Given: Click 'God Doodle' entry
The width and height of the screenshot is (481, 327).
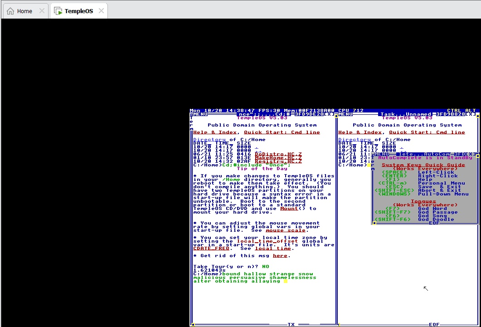Looking at the screenshot, I should [436, 220].
